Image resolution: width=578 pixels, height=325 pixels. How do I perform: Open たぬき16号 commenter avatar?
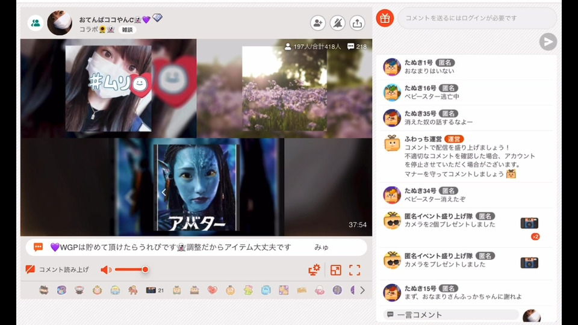click(392, 93)
